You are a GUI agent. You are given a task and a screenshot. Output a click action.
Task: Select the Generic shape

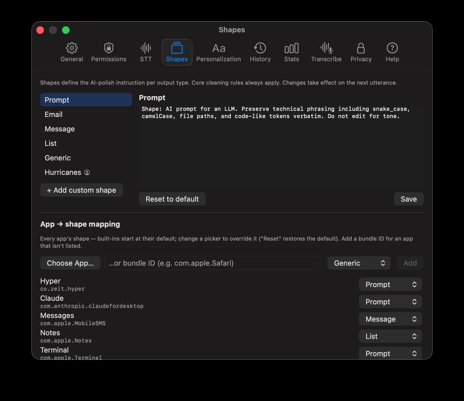86,158
